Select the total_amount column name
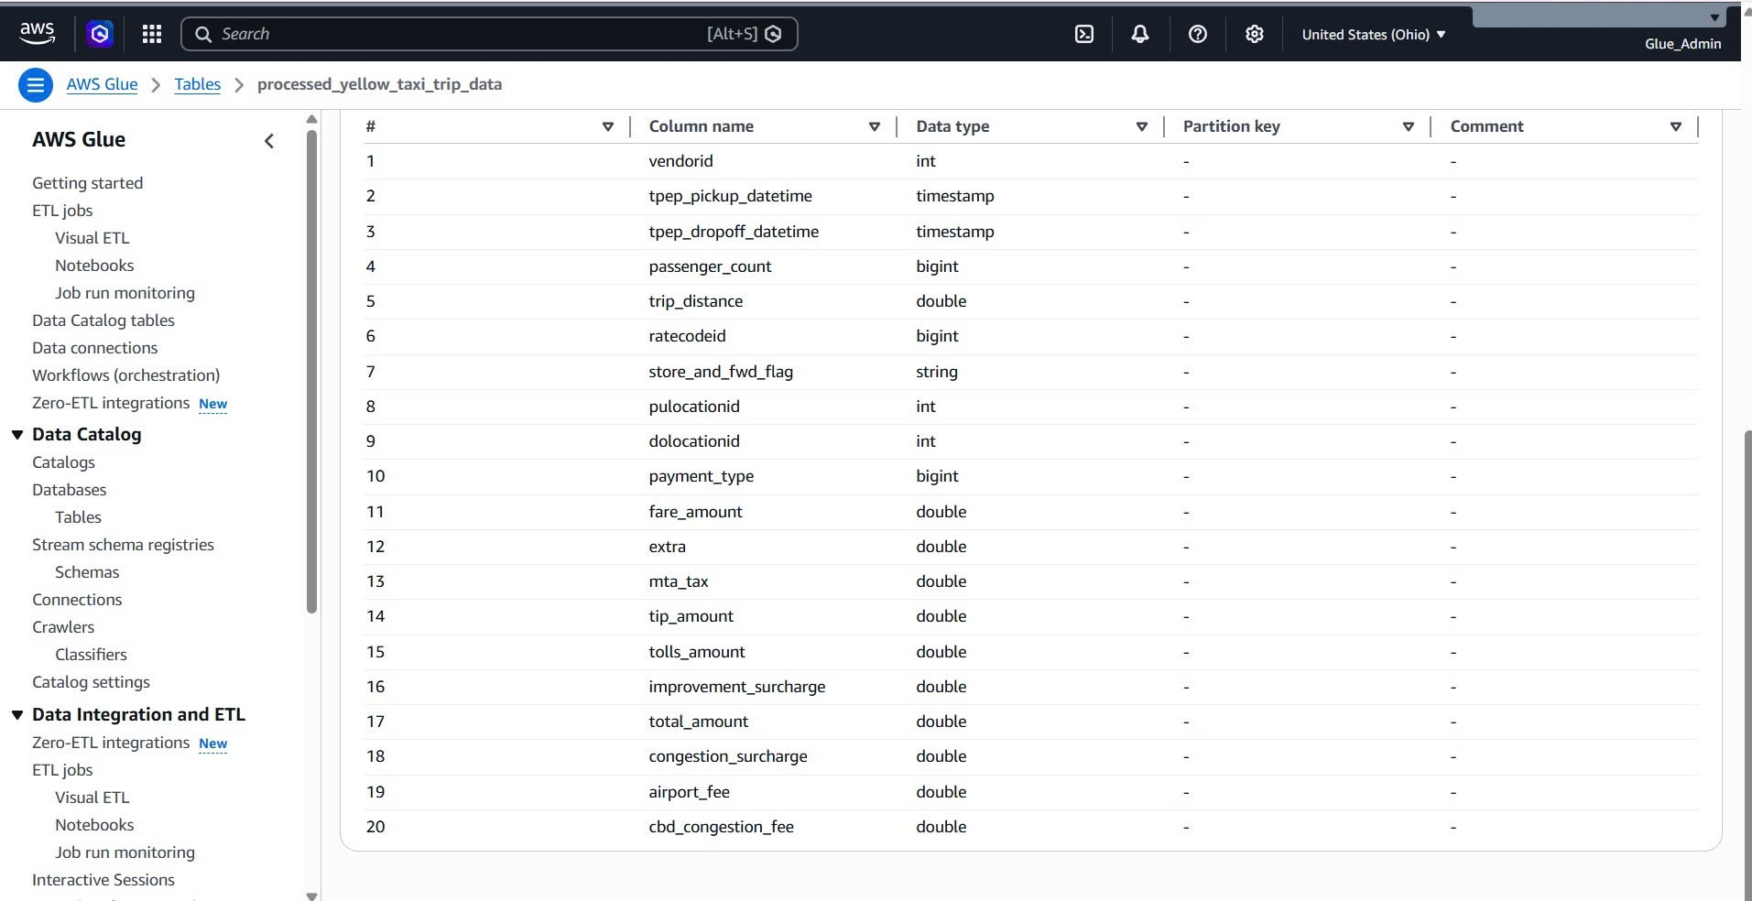Viewport: 1752px width, 901px height. click(x=698, y=722)
